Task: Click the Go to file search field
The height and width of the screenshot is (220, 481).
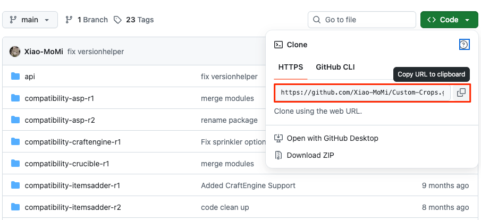Action: click(x=362, y=20)
